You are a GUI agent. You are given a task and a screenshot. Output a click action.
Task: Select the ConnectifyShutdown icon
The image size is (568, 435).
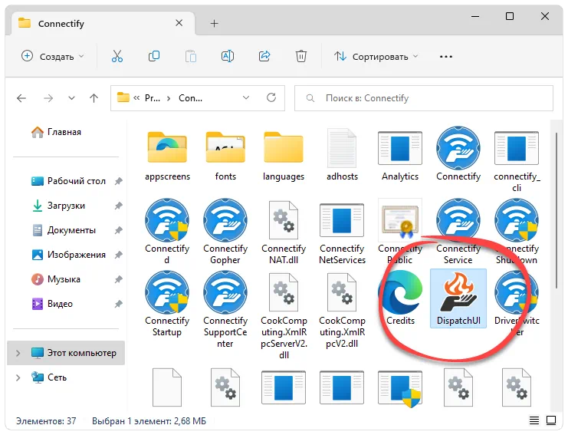coord(517,231)
